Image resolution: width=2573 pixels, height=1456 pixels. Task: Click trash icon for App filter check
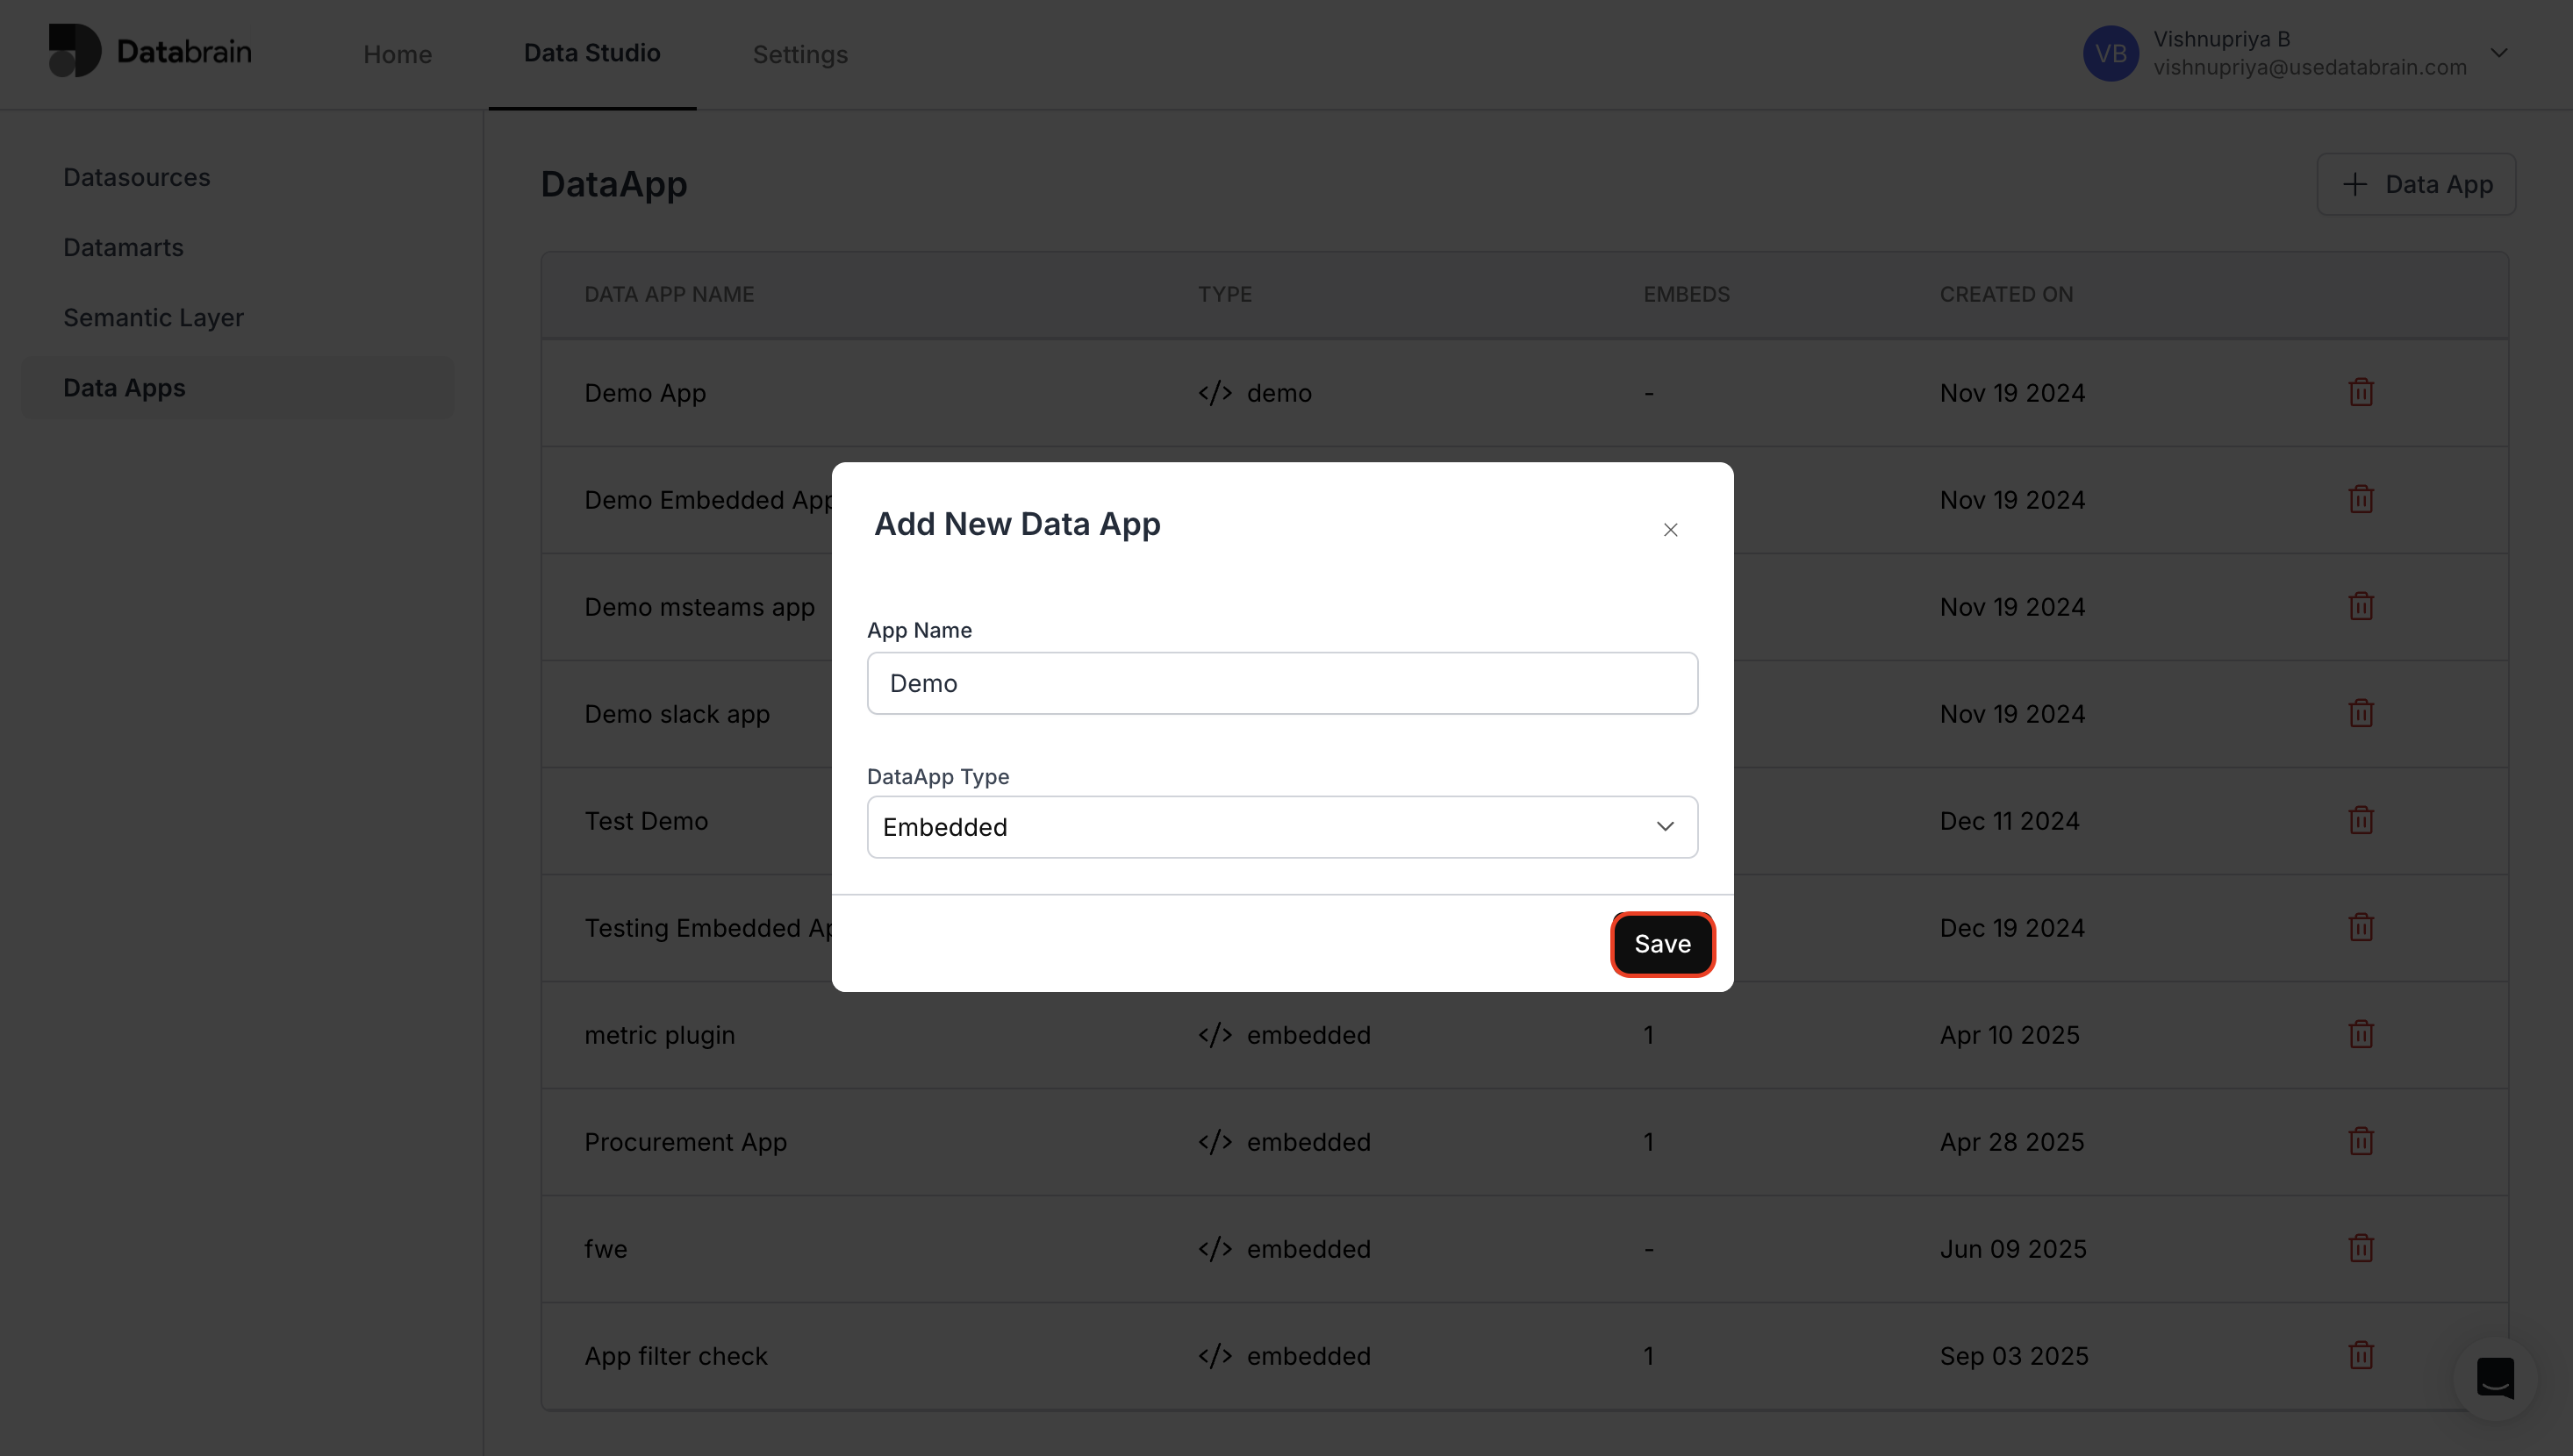2360,1355
